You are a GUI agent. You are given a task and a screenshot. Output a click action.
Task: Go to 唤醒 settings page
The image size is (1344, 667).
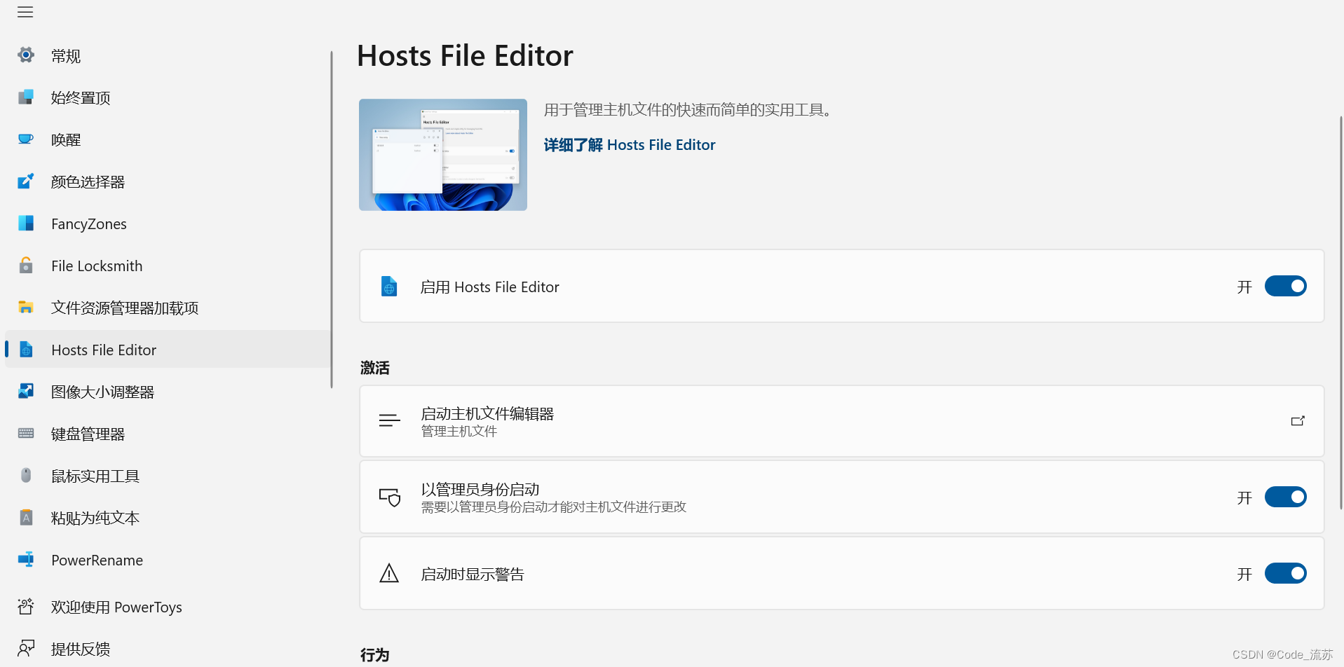click(x=168, y=139)
